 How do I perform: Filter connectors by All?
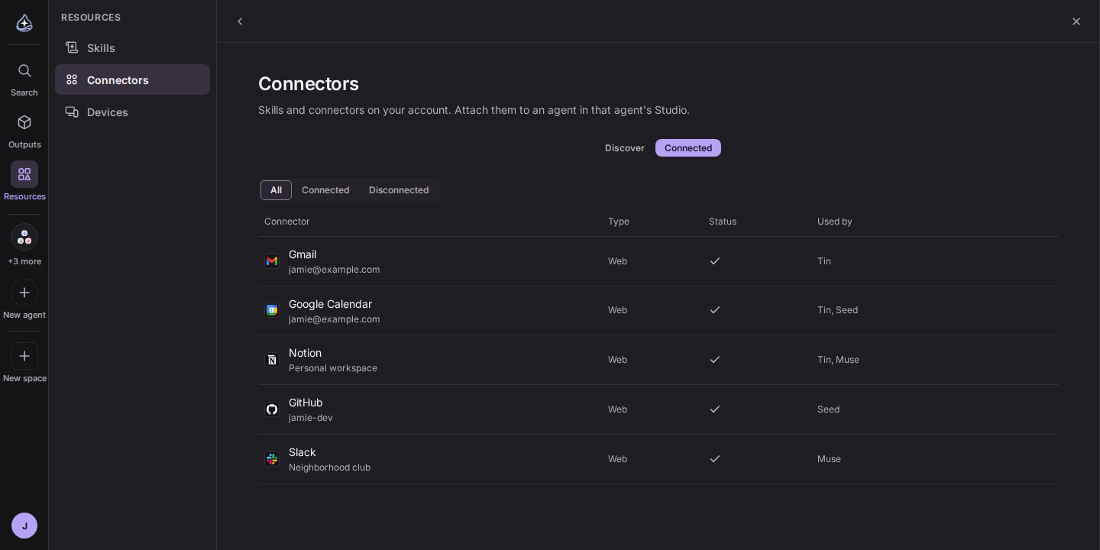[x=276, y=190]
